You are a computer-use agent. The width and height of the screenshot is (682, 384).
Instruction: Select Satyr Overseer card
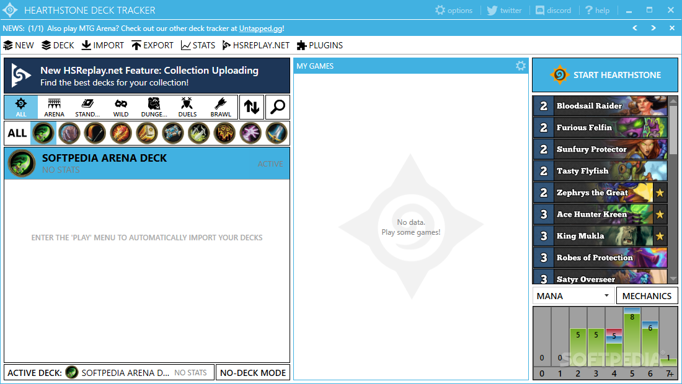click(x=600, y=277)
